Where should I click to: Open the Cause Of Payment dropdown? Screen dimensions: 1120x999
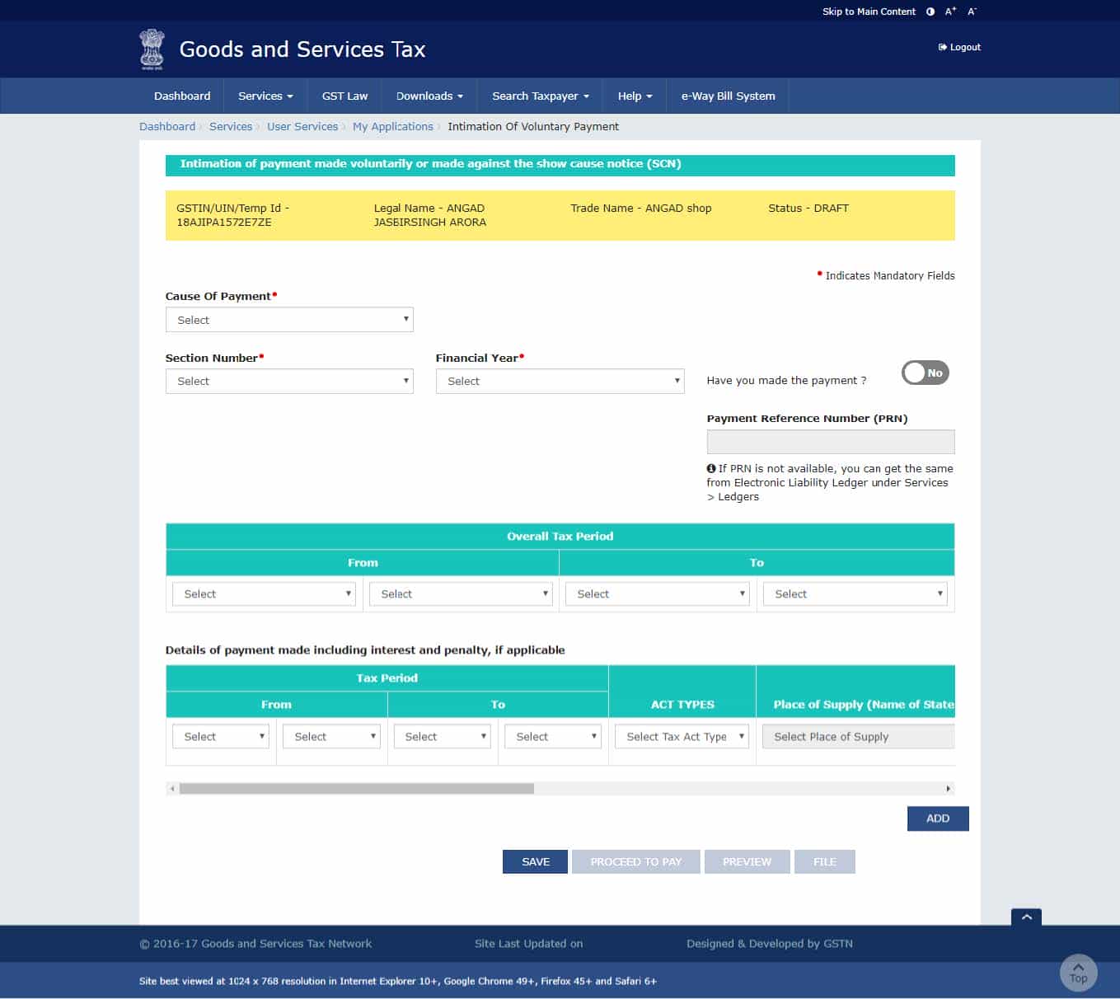[x=289, y=320]
